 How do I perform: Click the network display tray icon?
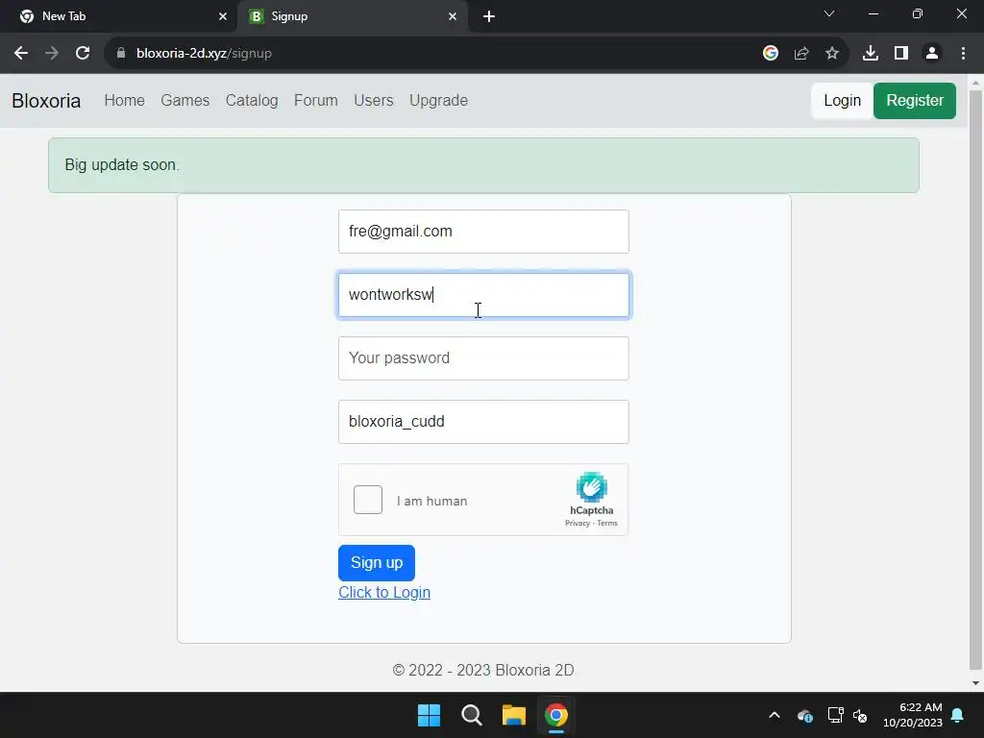pos(835,715)
